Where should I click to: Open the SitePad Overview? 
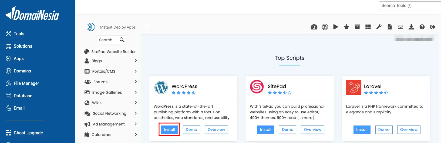pos(312,130)
